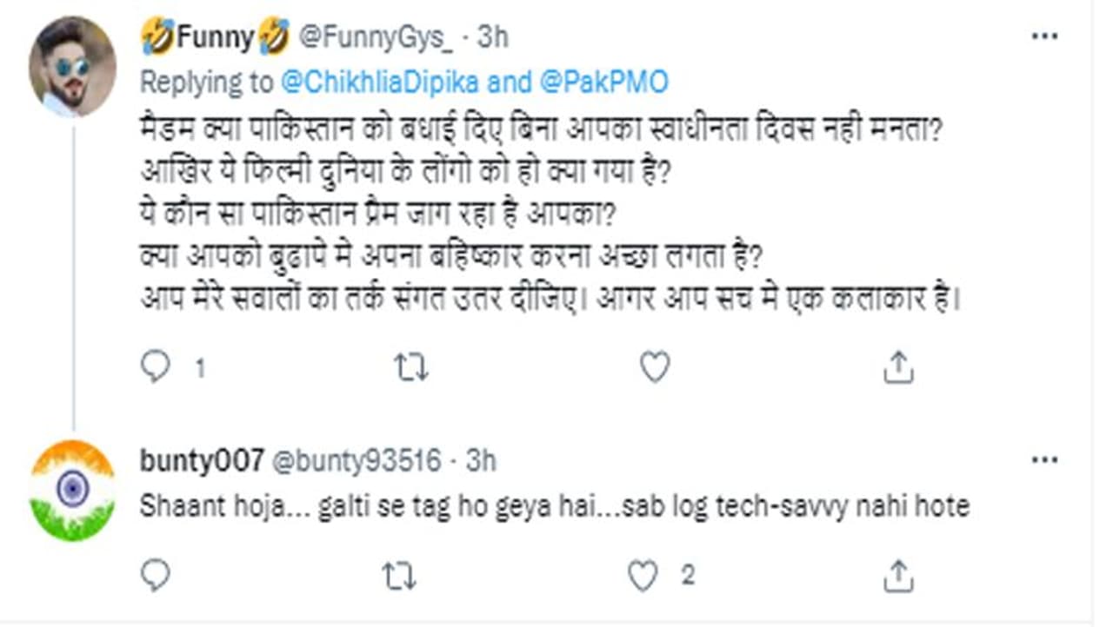Open the Funny display name profile
The height and width of the screenshot is (627, 1113).
click(215, 37)
